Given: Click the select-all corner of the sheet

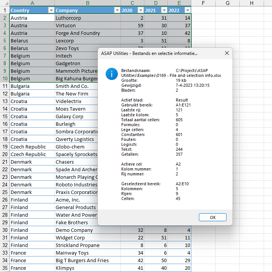Looking at the screenshot, I should pyautogui.click(x=5, y=3).
